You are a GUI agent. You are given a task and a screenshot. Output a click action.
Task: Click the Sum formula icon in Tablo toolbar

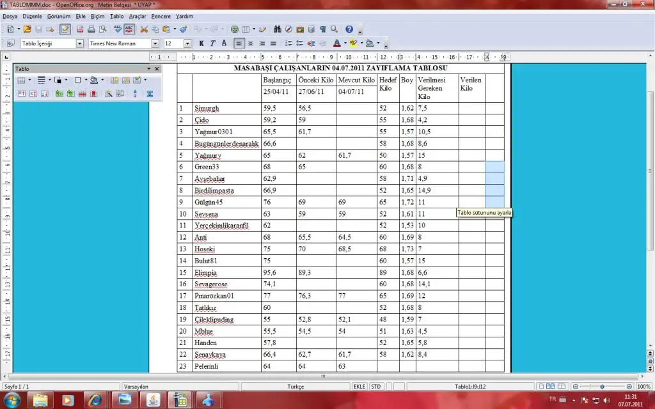150,94
